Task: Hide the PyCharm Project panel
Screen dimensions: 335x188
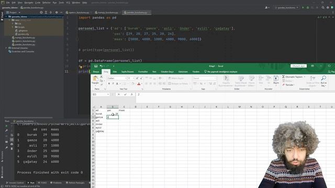Action: pos(61,13)
